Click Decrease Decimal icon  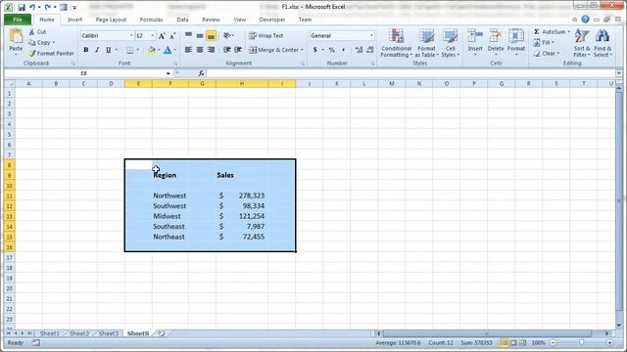pyautogui.click(x=370, y=50)
